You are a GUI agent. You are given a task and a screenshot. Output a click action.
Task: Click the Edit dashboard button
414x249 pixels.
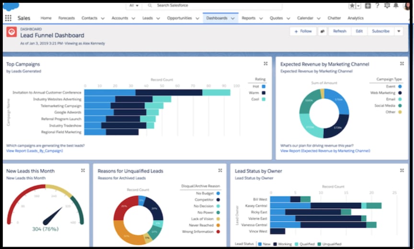pyautogui.click(x=359, y=31)
